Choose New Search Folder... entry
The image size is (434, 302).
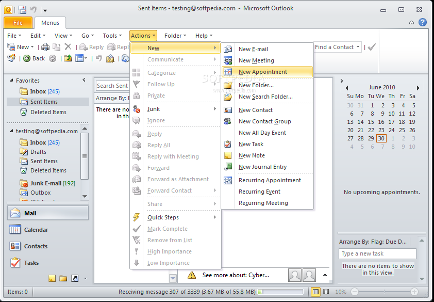click(268, 97)
